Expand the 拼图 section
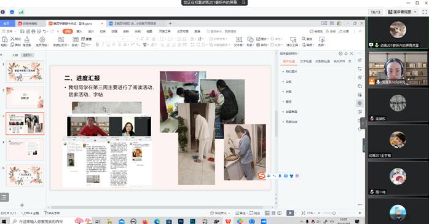Screen dimensions: 429x224 (287, 92)
